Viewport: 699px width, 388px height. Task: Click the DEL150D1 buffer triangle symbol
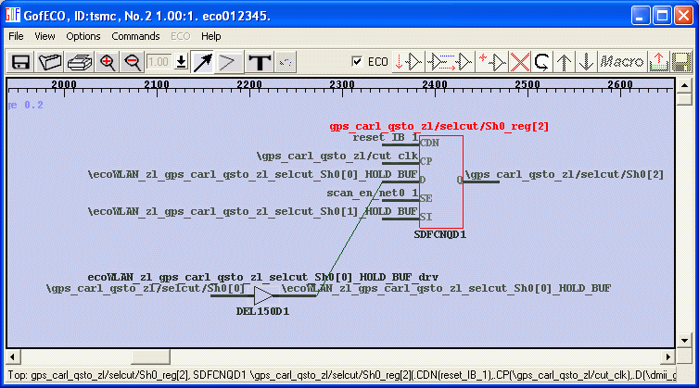tap(263, 295)
